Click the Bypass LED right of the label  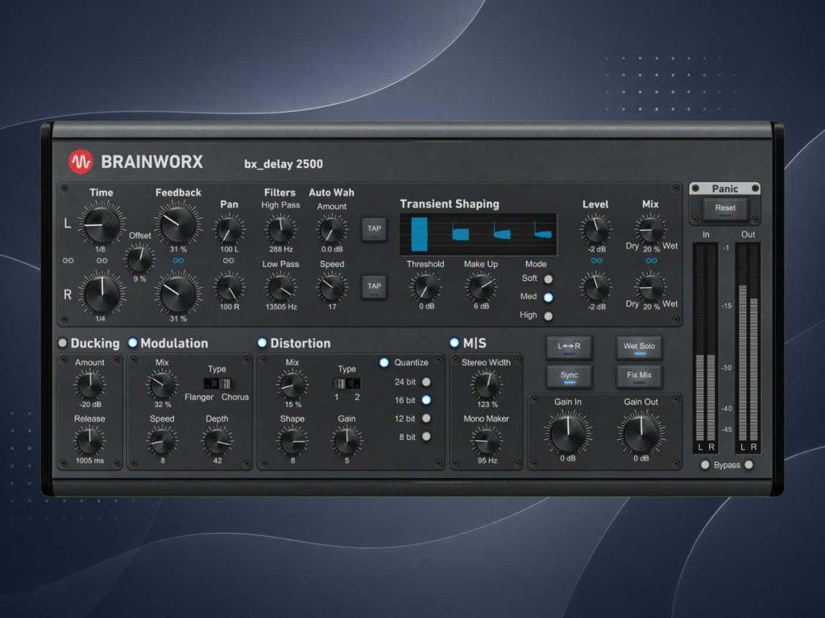pos(748,465)
